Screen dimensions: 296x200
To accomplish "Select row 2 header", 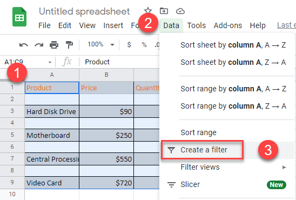I will (12, 99).
